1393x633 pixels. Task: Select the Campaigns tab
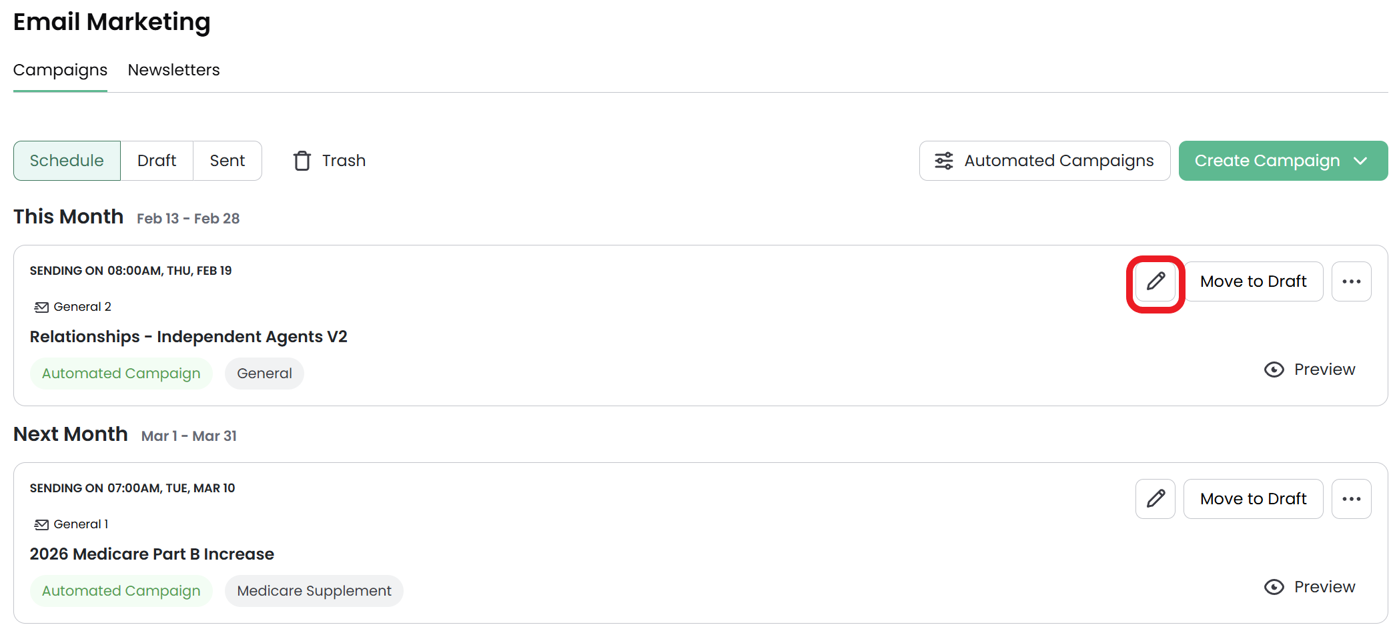(x=60, y=70)
